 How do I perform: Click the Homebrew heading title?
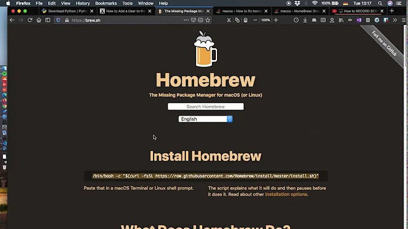coord(206,80)
